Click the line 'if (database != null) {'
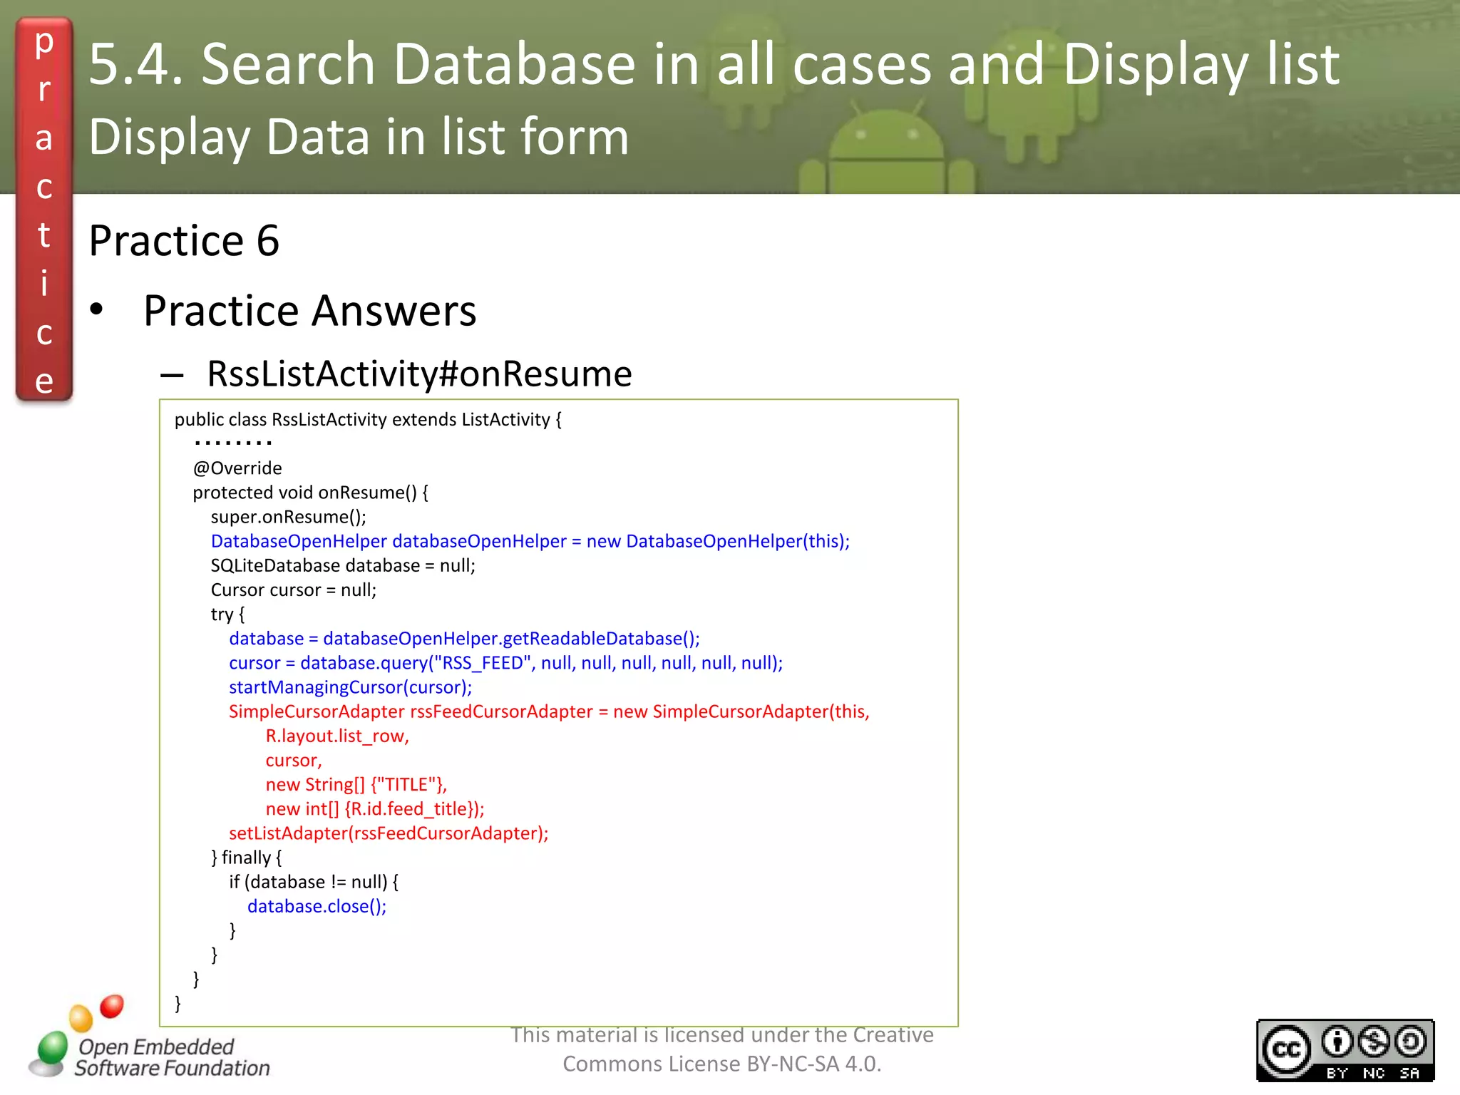Screen dimensions: 1460x1095 (x=314, y=882)
